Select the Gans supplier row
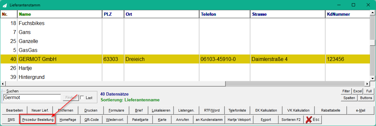The height and width of the screenshot is (126, 376). pyautogui.click(x=185, y=32)
